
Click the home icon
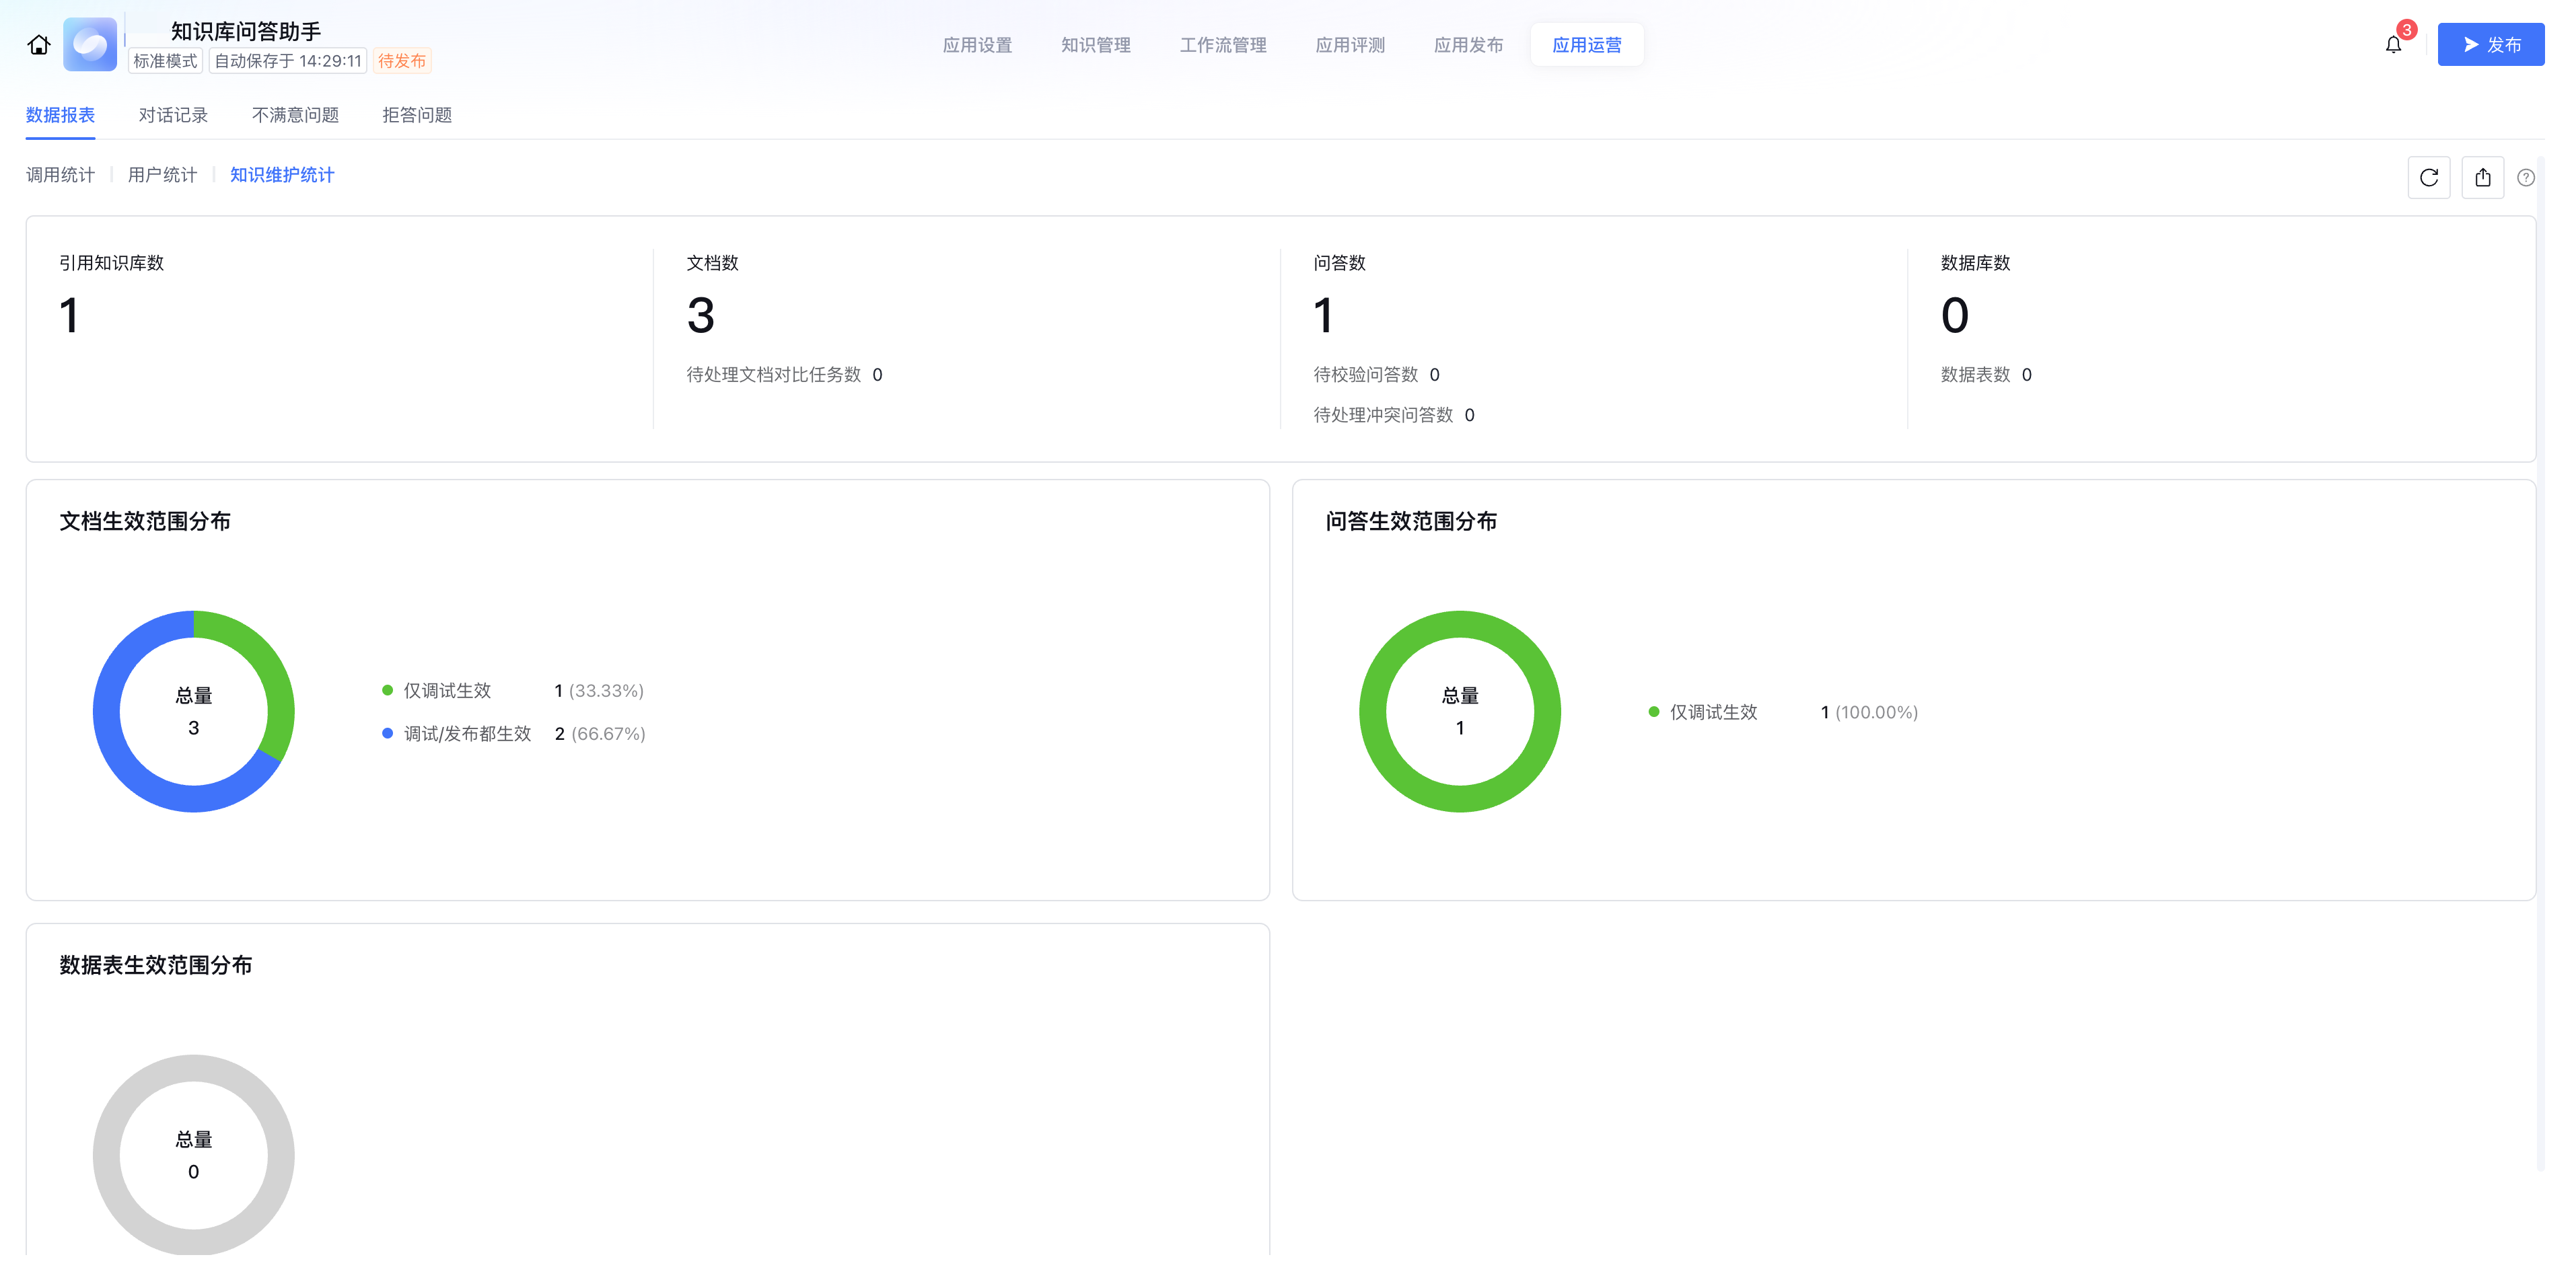(39, 45)
